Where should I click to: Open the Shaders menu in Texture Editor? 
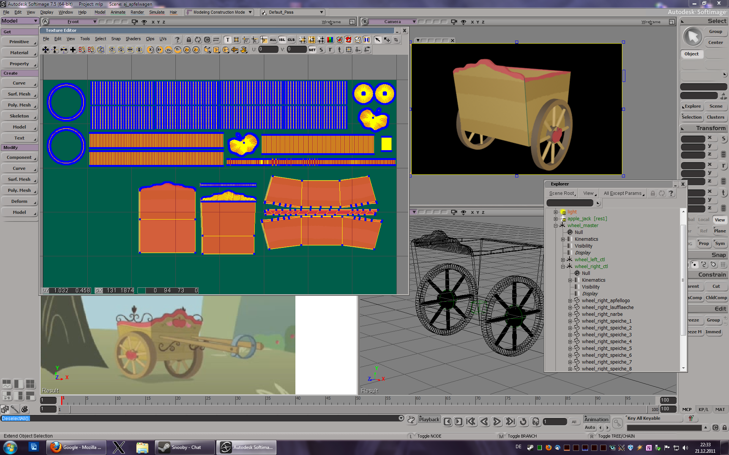point(133,39)
